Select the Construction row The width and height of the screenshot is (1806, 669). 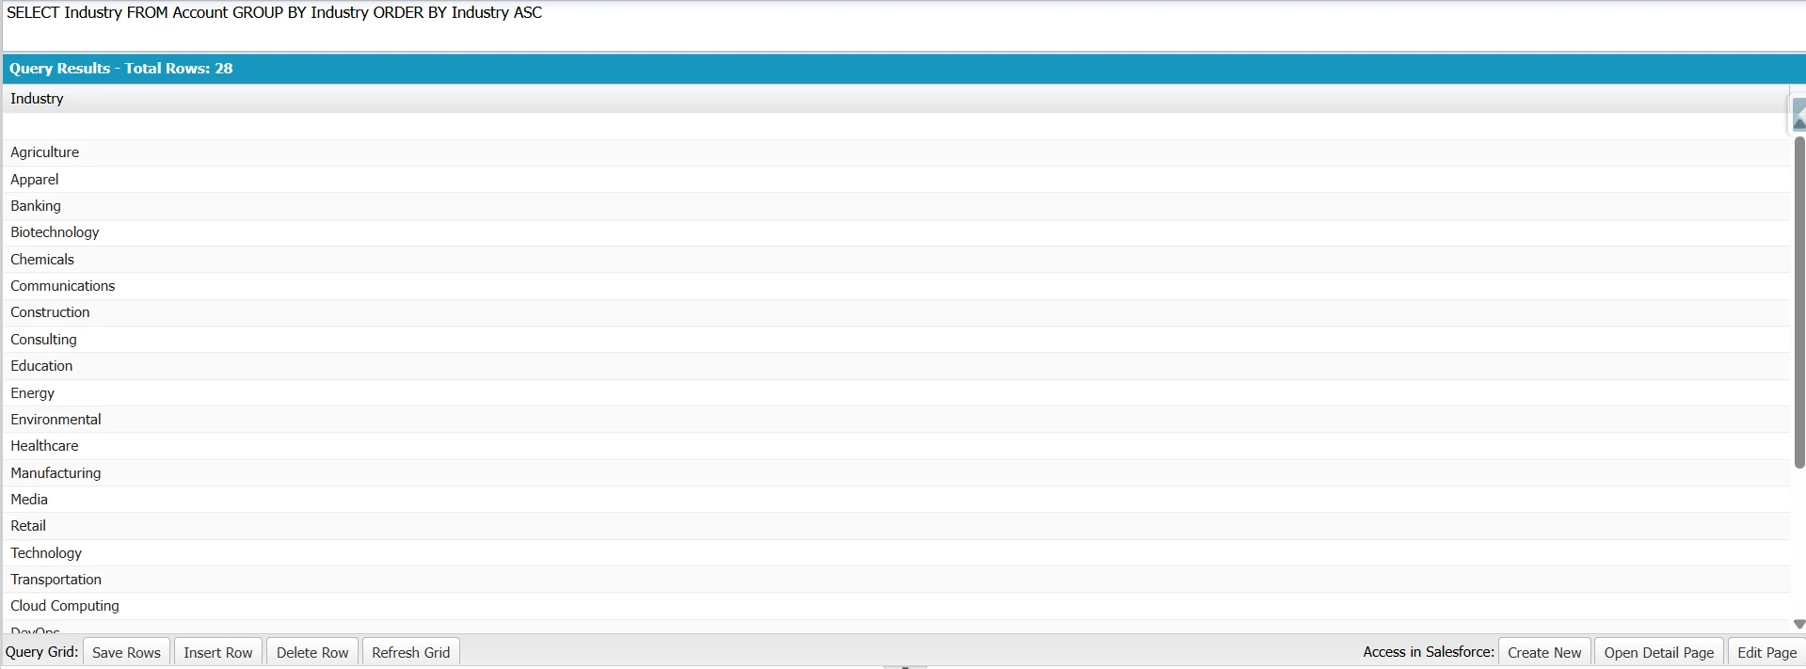896,312
